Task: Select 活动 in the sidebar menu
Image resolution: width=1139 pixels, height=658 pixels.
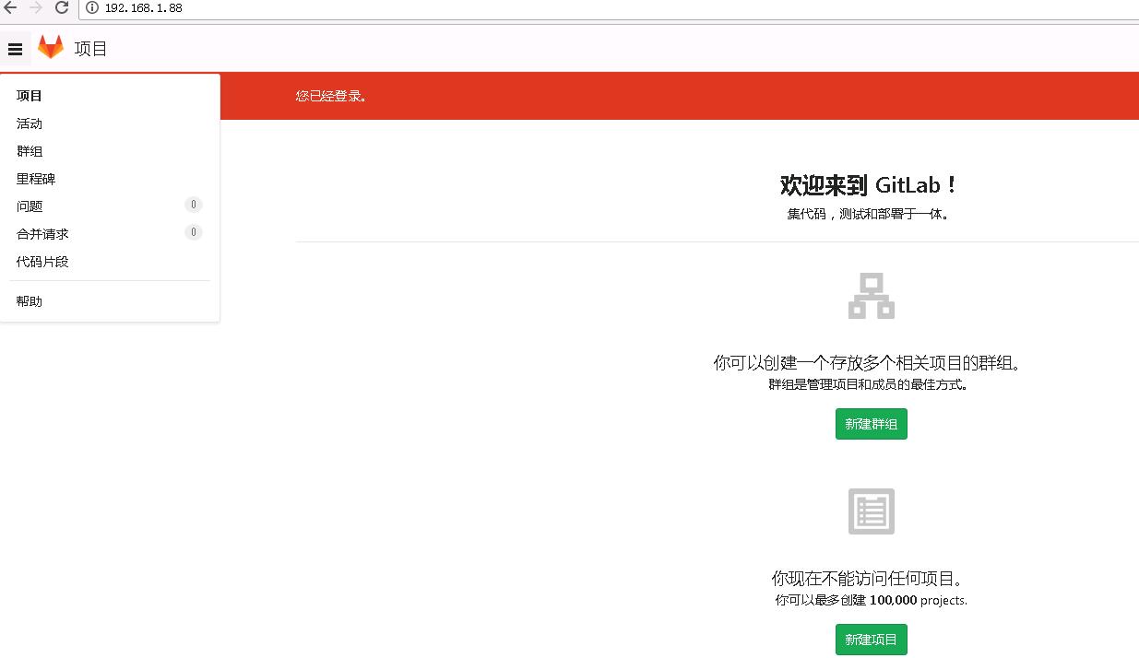Action: (x=29, y=123)
